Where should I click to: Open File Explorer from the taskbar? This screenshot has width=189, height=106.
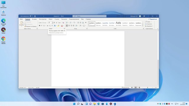(x=94, y=104)
